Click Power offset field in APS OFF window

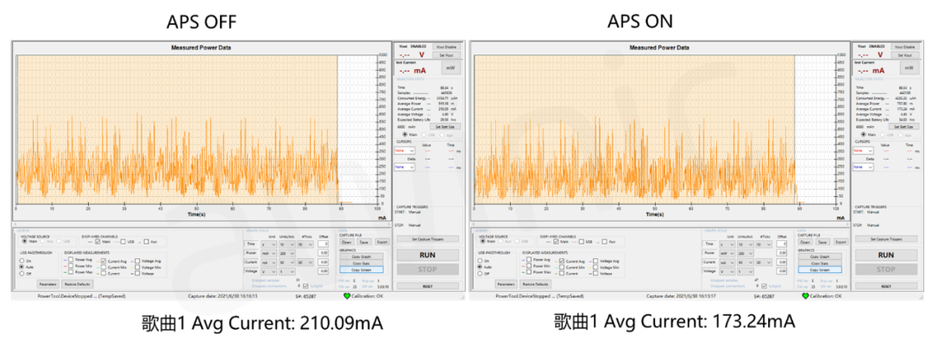324,253
